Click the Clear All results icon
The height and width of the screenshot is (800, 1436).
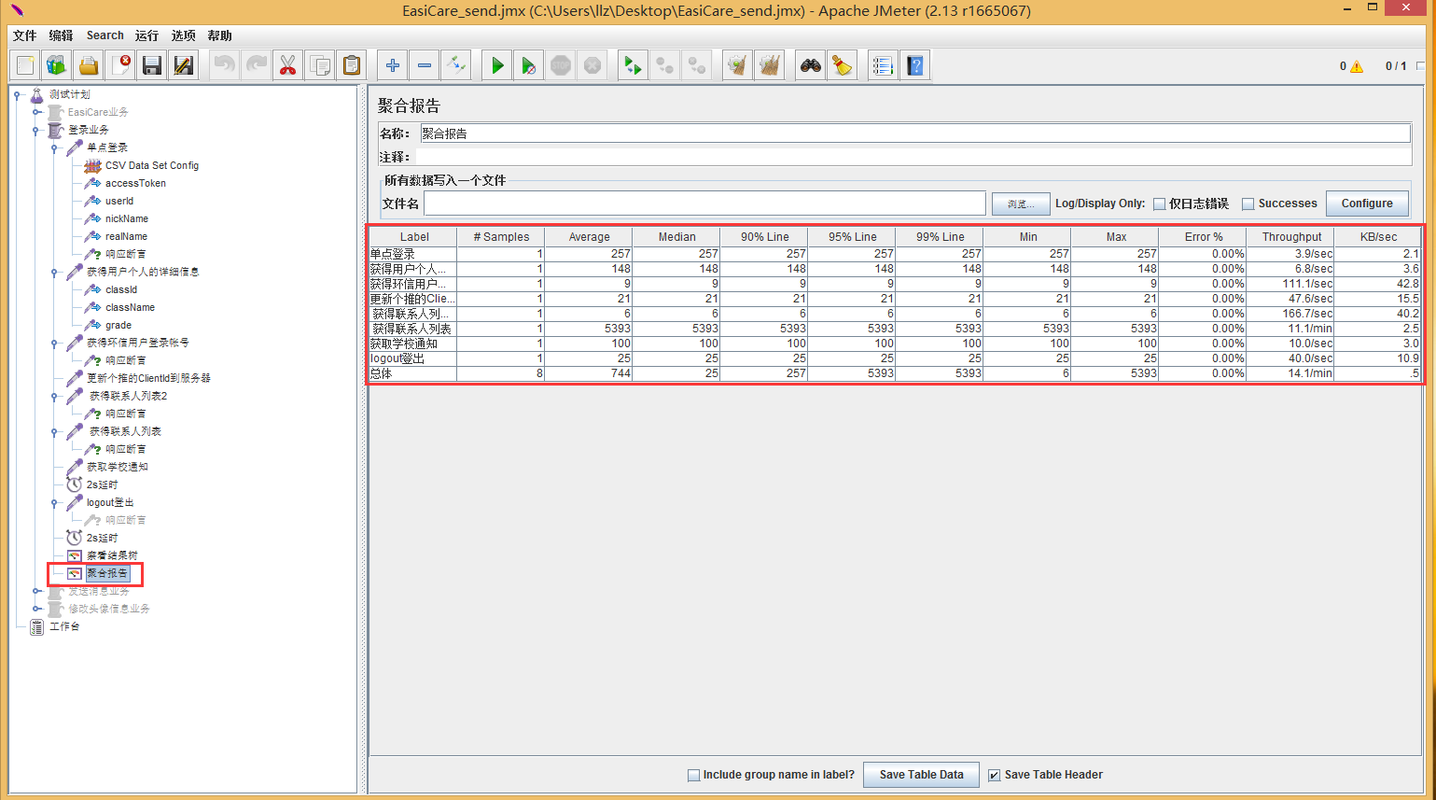770,65
